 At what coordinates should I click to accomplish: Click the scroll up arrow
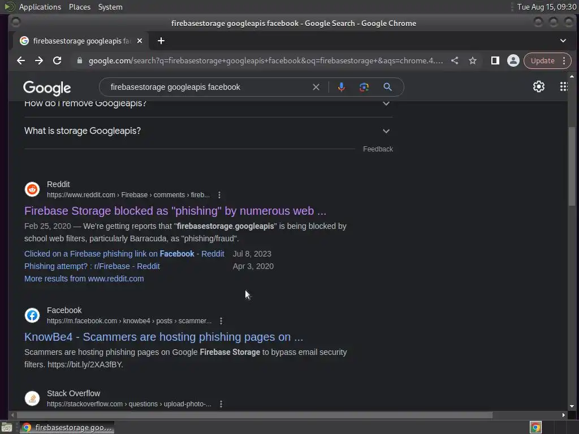[x=572, y=76]
